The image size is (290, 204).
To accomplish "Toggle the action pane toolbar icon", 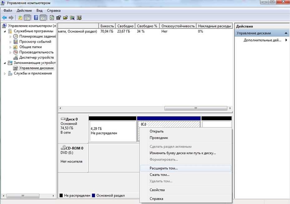I will coord(43,18).
